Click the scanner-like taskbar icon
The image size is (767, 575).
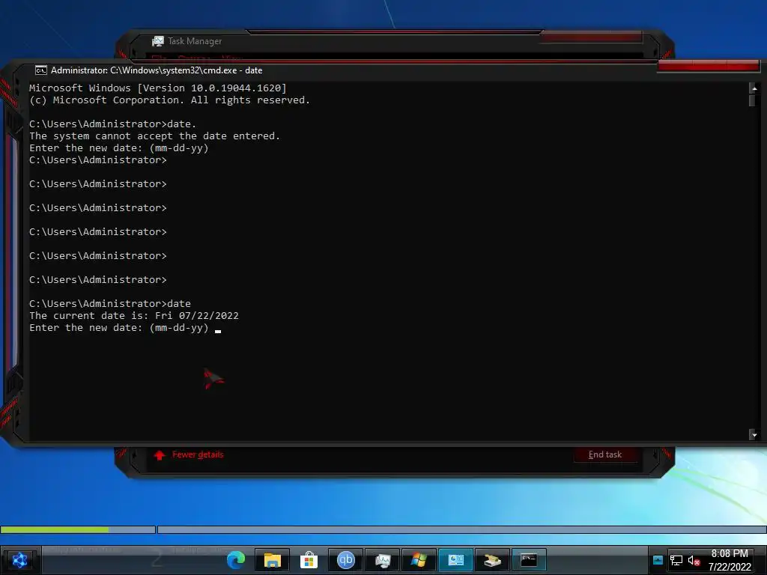(492, 560)
